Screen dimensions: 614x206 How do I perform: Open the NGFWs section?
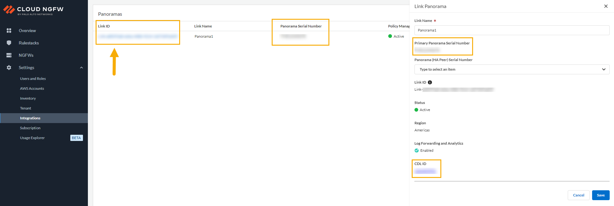click(x=26, y=55)
